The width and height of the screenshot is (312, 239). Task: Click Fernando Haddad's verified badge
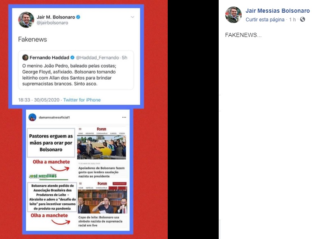[72, 57]
